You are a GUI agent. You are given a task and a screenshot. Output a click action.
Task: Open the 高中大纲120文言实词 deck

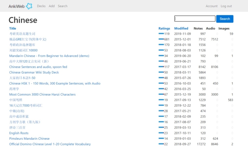[29, 61]
